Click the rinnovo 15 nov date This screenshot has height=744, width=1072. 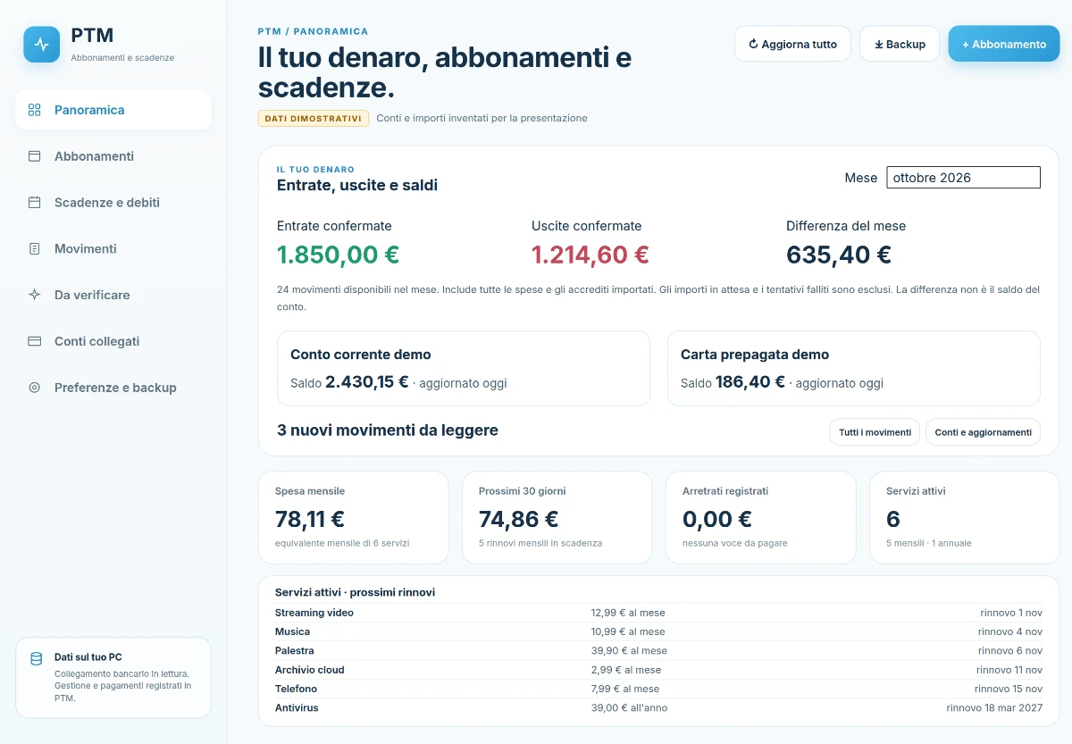(1009, 689)
